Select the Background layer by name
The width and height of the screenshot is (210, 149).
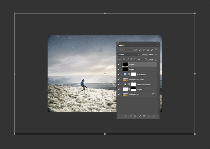134,94
